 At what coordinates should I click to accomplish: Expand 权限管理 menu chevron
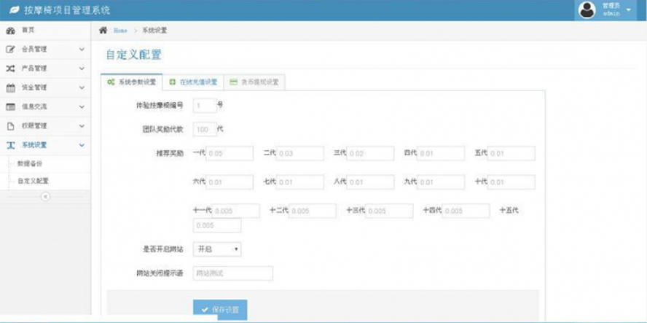(x=82, y=126)
